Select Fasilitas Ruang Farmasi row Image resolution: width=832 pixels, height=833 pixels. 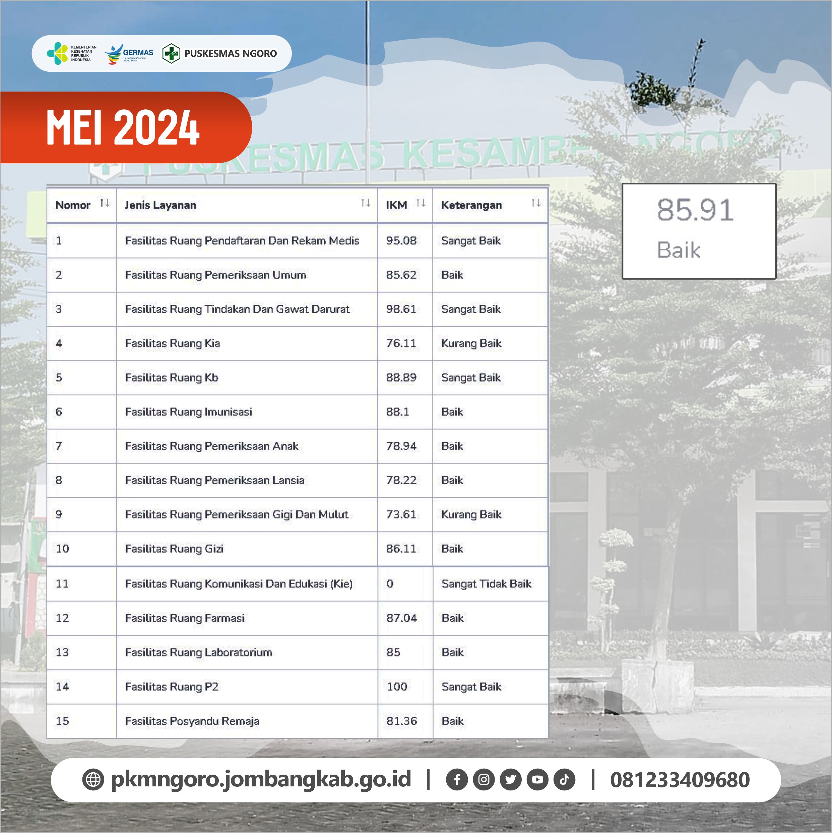tap(297, 618)
